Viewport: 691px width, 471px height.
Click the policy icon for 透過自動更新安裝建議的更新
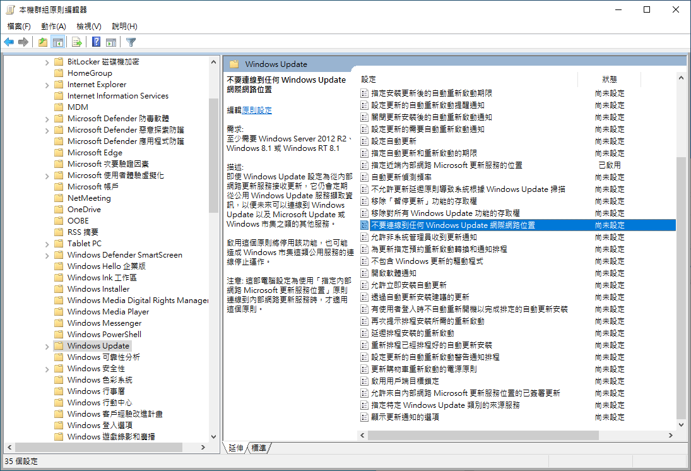pos(365,297)
